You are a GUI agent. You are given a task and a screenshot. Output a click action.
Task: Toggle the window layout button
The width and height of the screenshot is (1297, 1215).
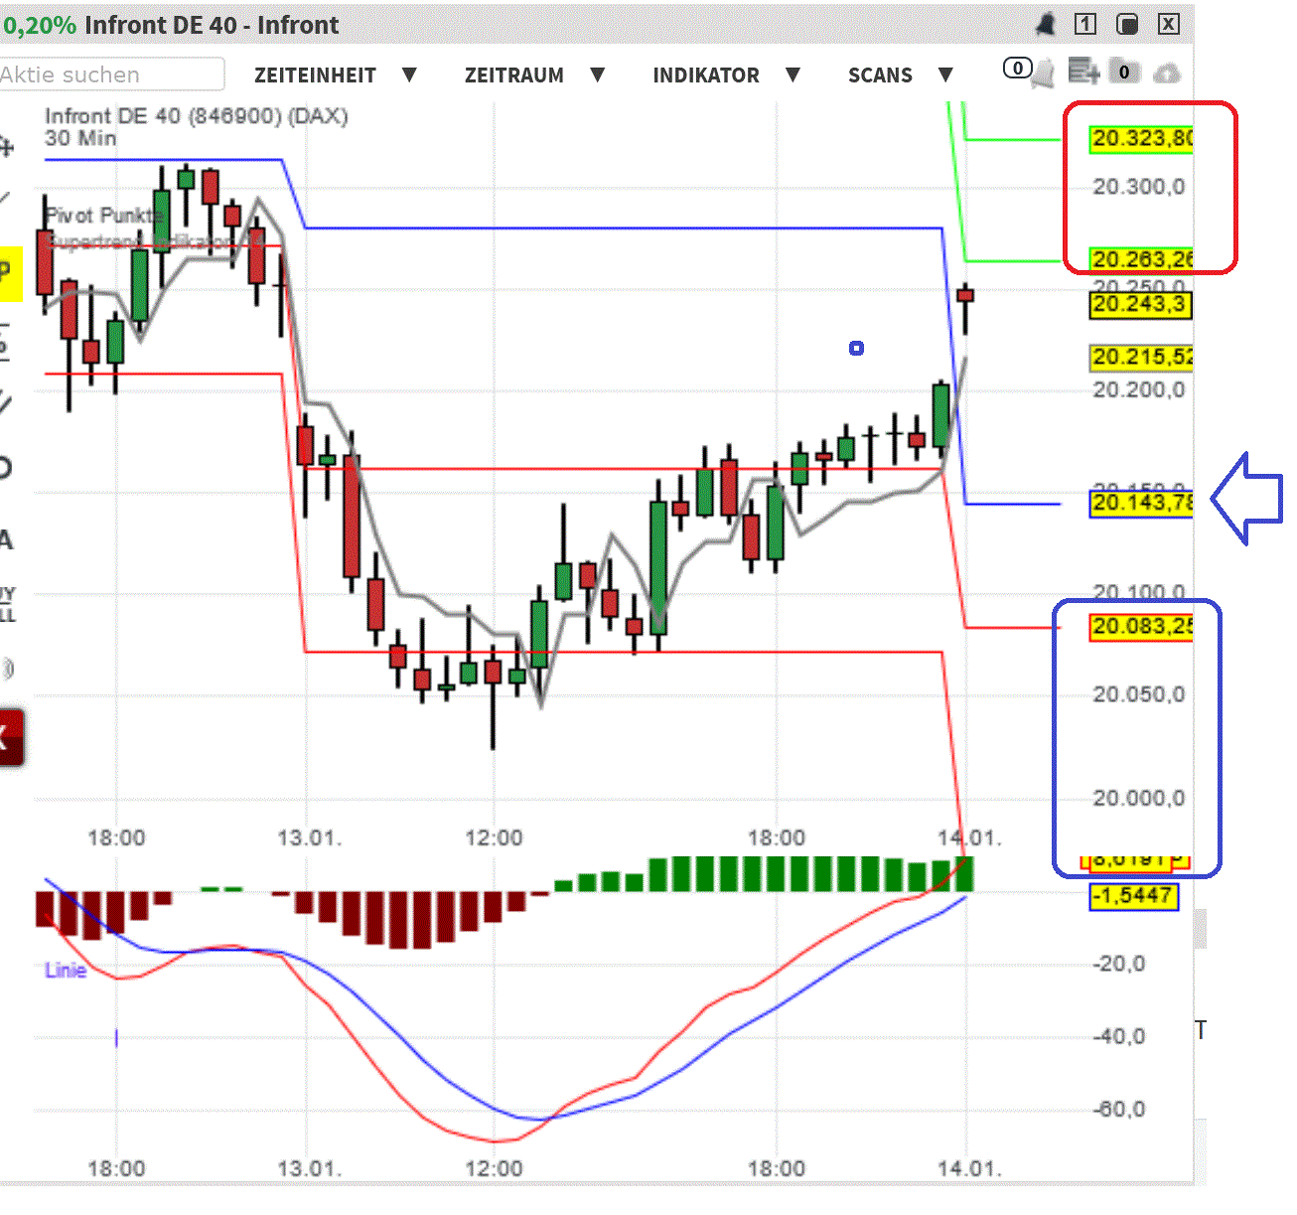point(1127,24)
